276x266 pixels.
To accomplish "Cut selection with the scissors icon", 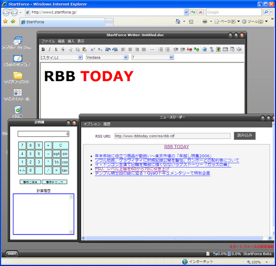I will 71,50.
